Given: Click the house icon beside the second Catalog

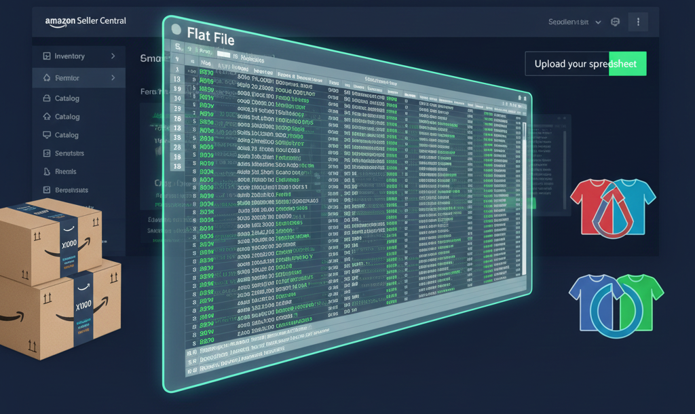Looking at the screenshot, I should 47,117.
